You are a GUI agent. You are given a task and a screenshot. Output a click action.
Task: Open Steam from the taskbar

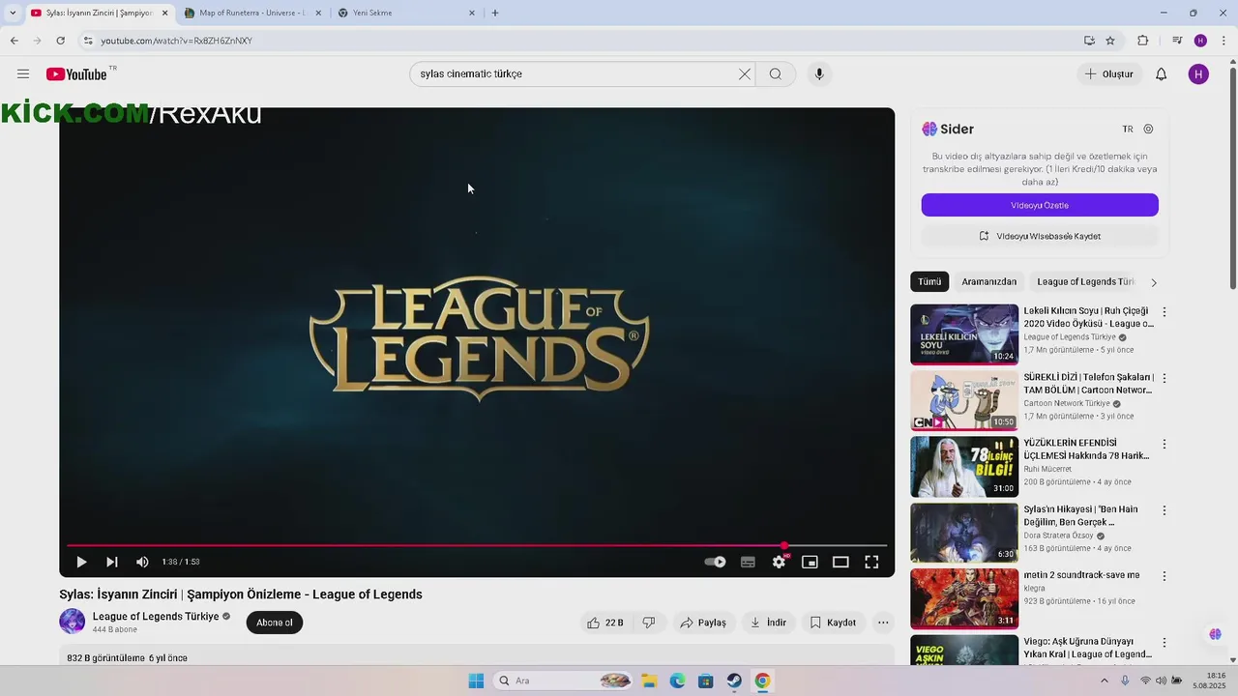tap(734, 681)
